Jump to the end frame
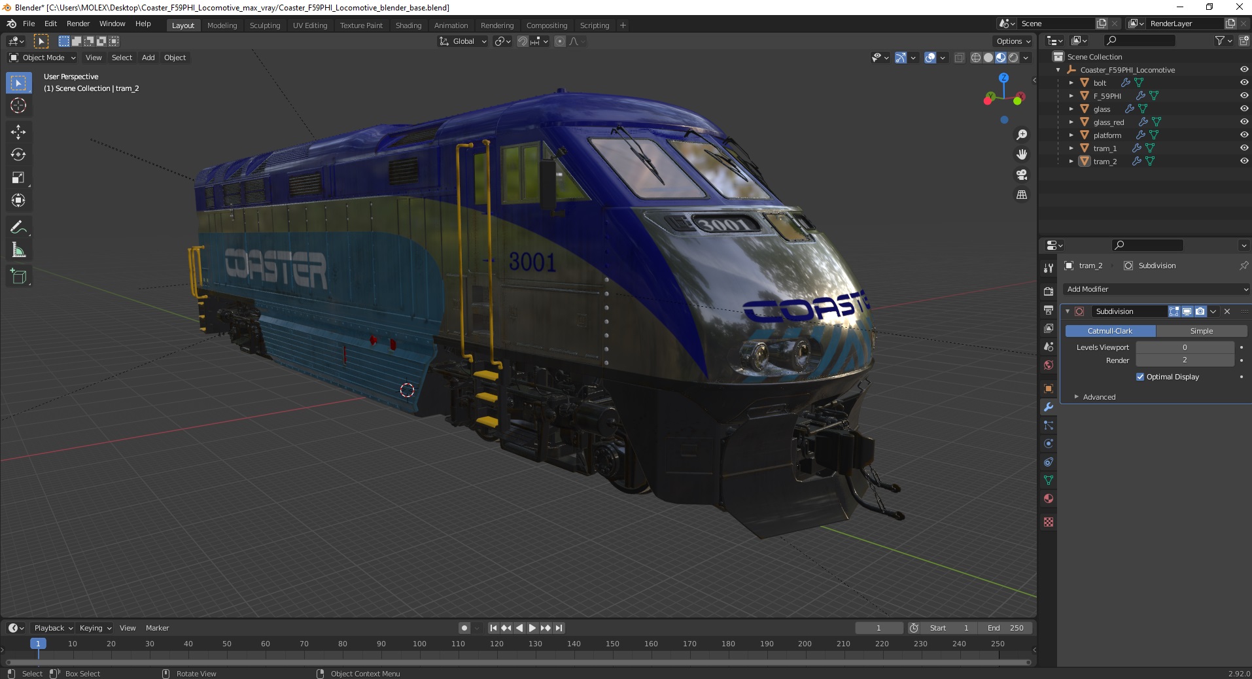Screen dimensions: 1252x679 click(x=559, y=628)
